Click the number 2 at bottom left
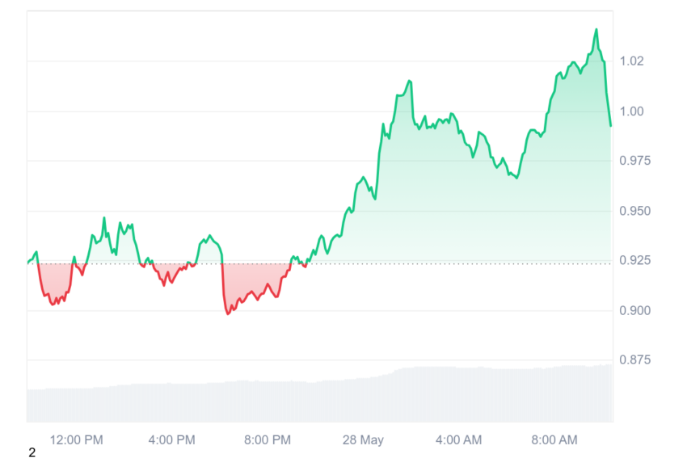 pyautogui.click(x=32, y=452)
